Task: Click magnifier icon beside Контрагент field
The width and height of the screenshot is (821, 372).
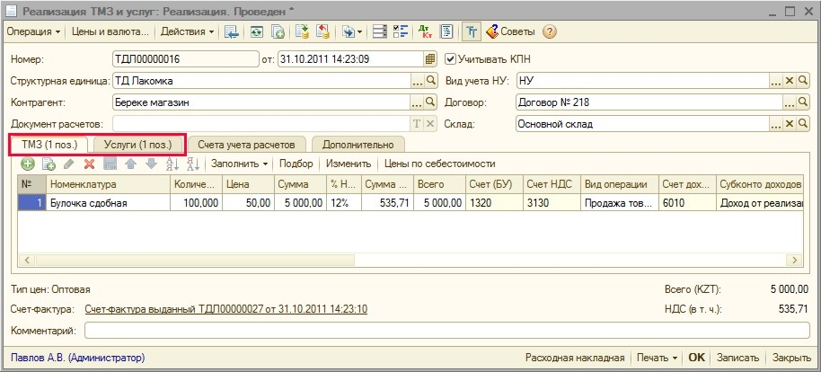Action: pyautogui.click(x=431, y=102)
